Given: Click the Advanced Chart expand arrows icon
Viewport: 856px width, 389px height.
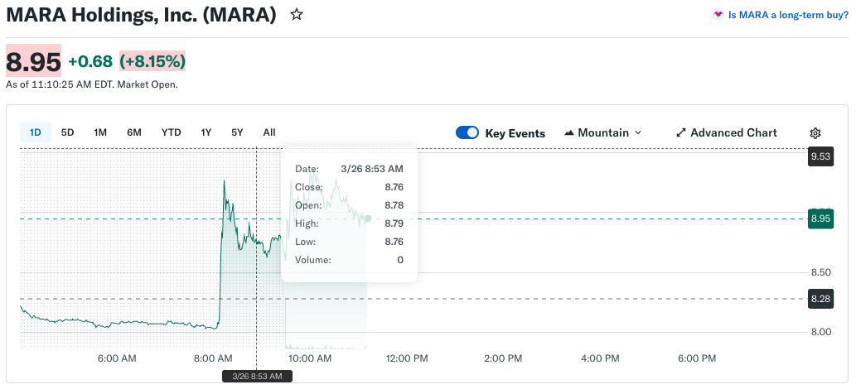Looking at the screenshot, I should pyautogui.click(x=681, y=132).
